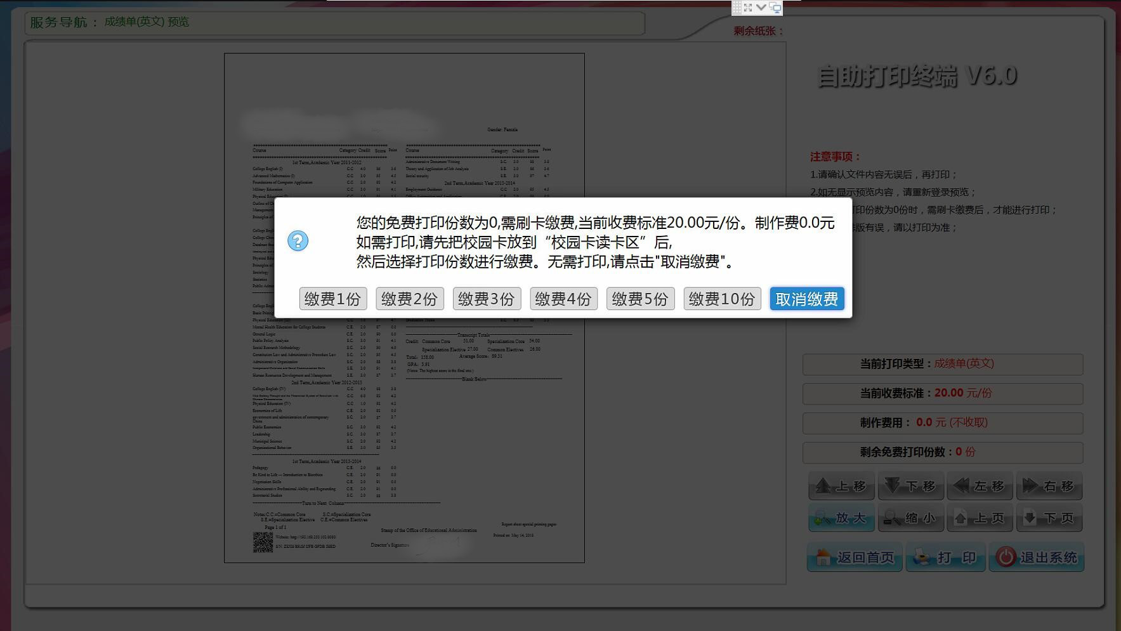Screen dimensions: 1121x631
Task: Move preview down with 下移 arrow
Action: (910, 486)
